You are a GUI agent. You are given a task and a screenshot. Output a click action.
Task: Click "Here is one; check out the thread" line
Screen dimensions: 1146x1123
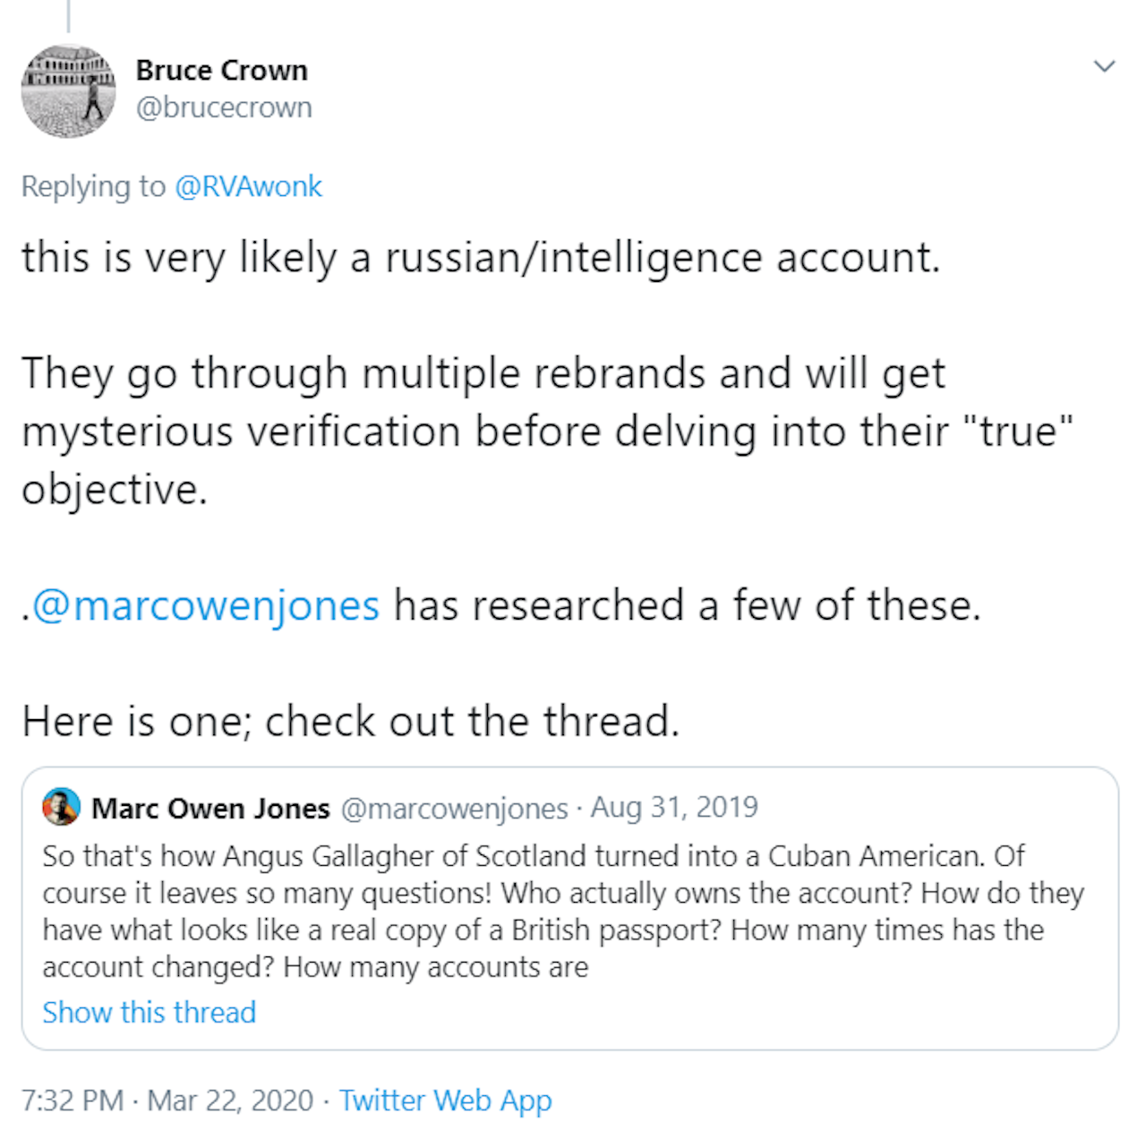pos(350,721)
